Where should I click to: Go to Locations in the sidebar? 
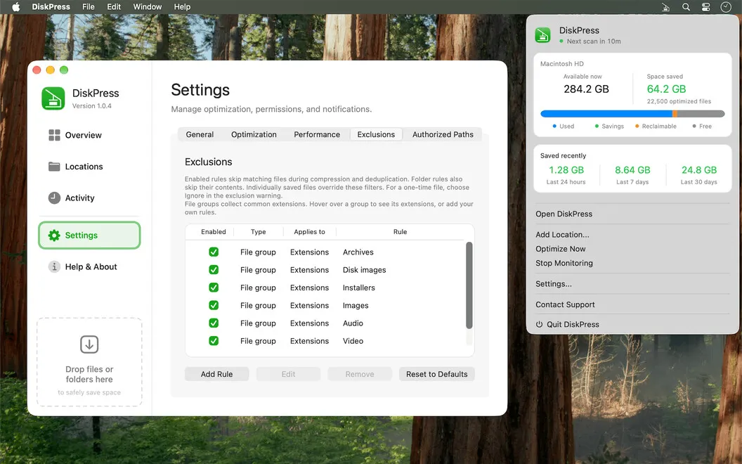tap(89, 167)
